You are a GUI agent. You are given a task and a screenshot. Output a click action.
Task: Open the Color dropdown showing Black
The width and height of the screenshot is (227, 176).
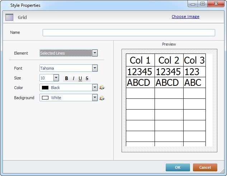click(x=95, y=88)
